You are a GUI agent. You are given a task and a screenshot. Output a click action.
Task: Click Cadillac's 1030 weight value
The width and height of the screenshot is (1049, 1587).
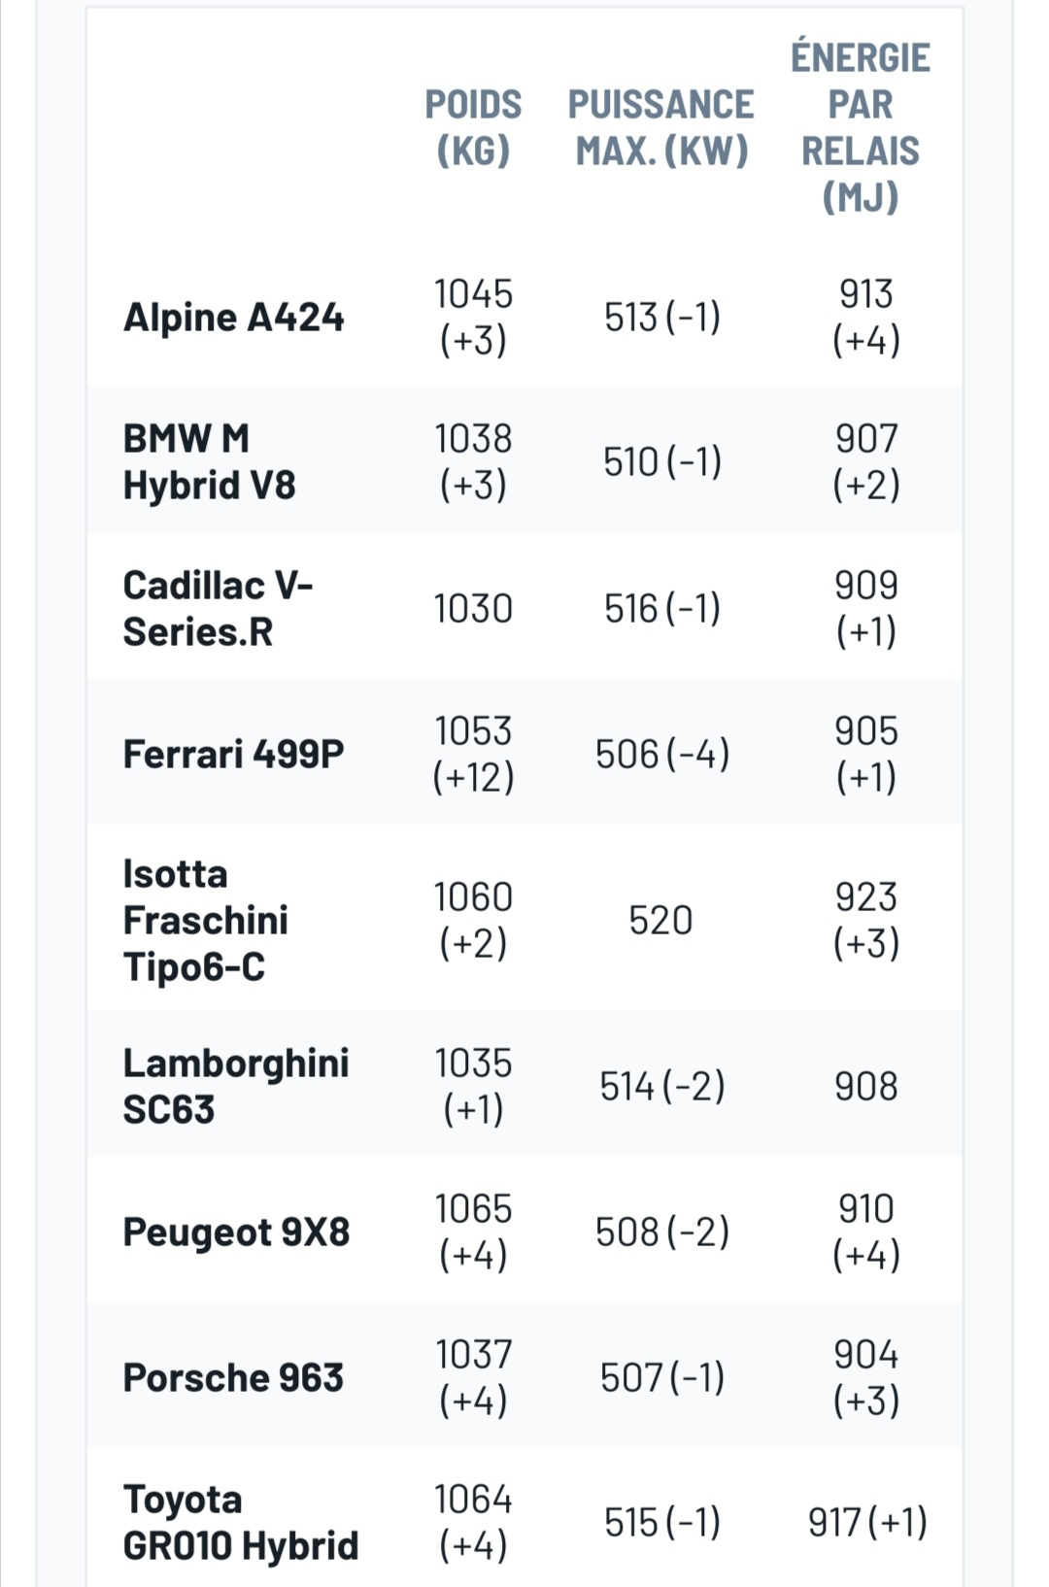coord(473,609)
